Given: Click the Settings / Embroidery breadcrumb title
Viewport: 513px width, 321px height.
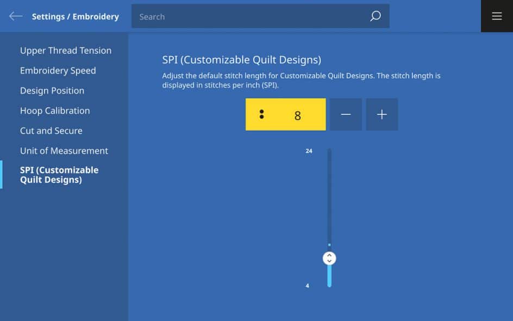Looking at the screenshot, I should (x=75, y=16).
